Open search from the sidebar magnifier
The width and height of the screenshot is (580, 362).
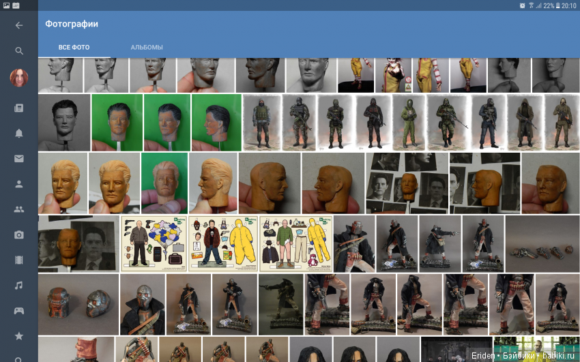19,50
